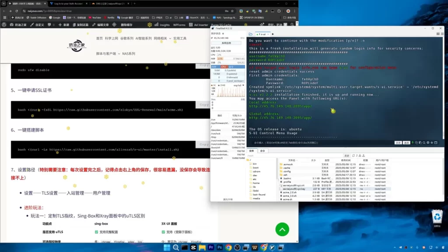The height and width of the screenshot is (252, 448).
Task: Open Photoshop from taskbar
Action: click(220, 248)
